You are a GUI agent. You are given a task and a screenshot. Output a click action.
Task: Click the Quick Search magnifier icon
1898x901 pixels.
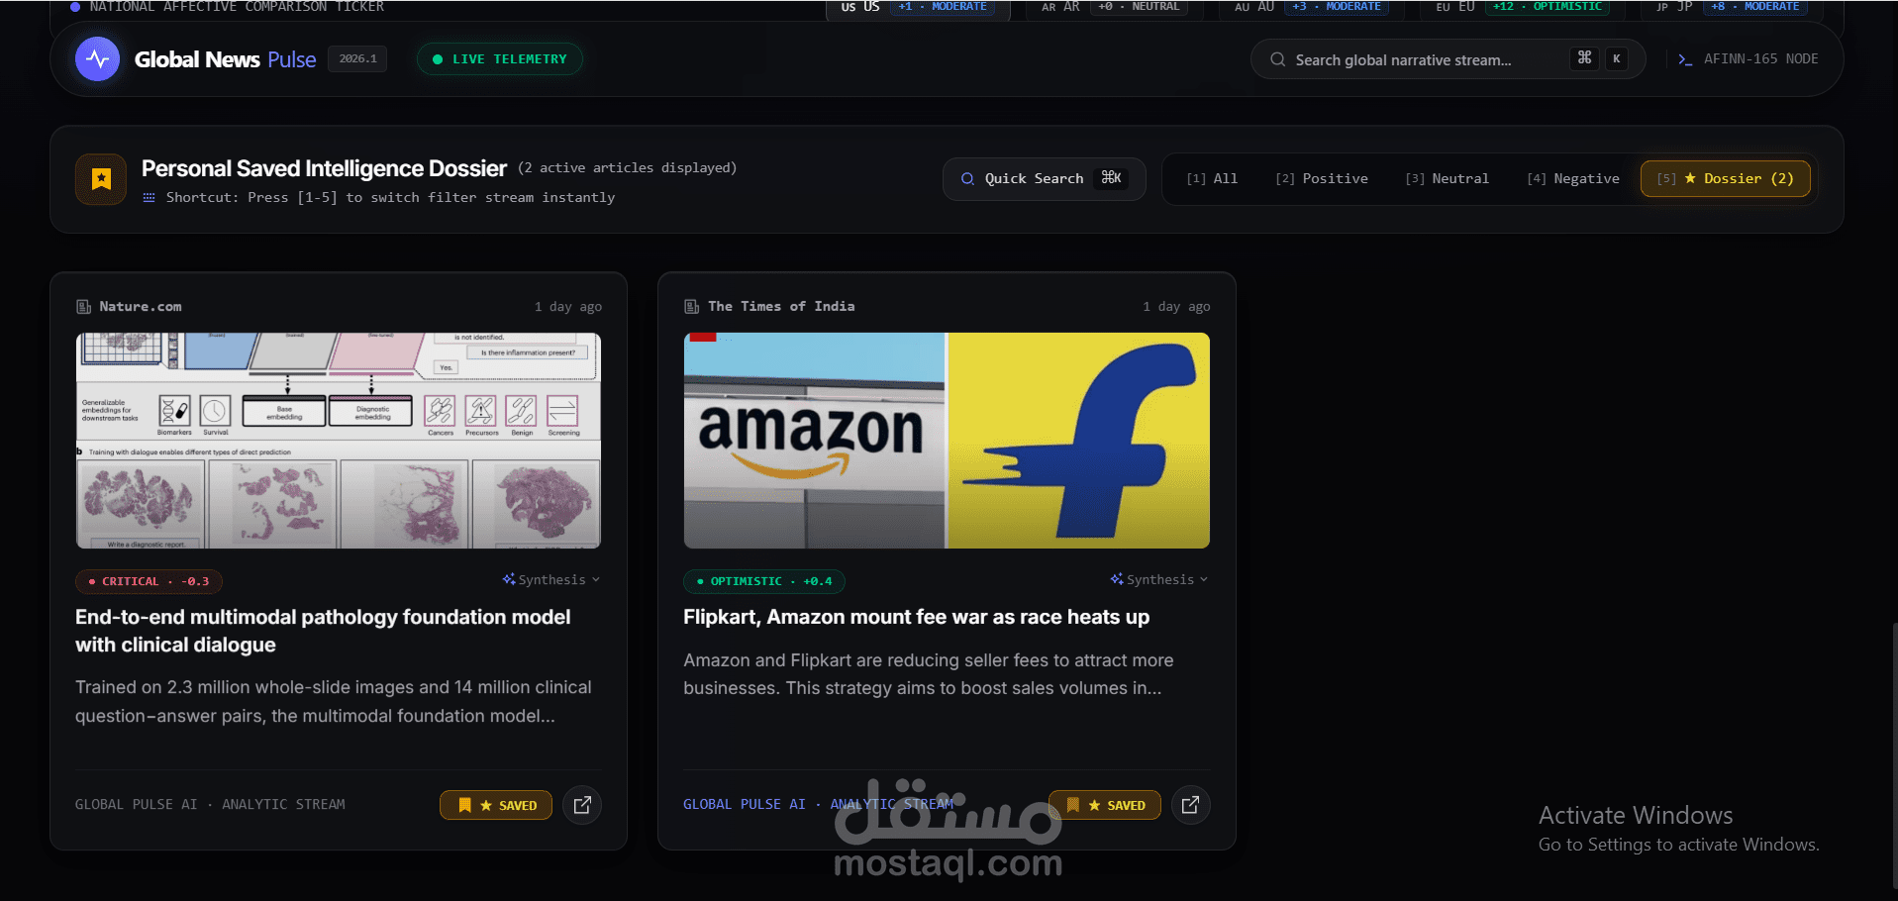(967, 179)
